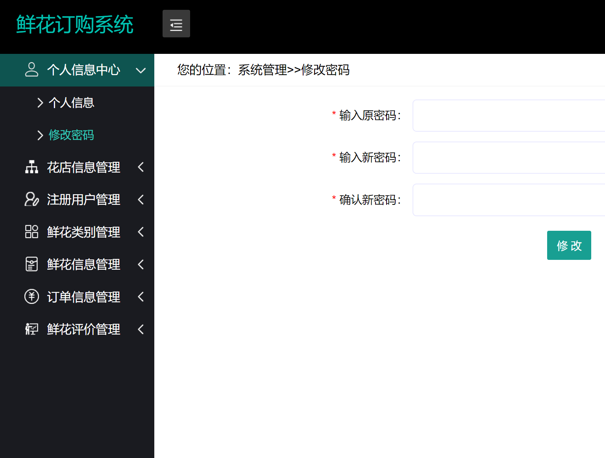Click the arrow icon before 个人信息

click(x=40, y=103)
